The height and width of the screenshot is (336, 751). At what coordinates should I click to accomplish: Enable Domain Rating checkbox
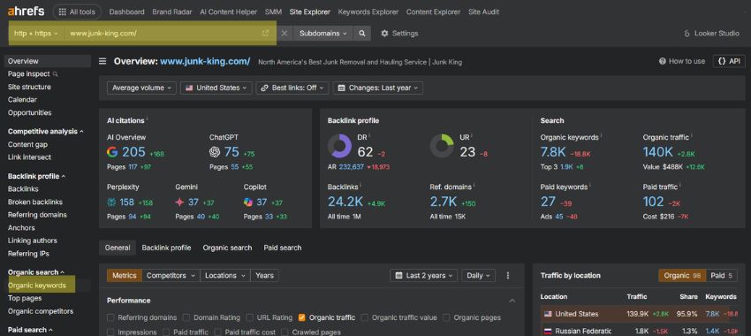pos(186,317)
